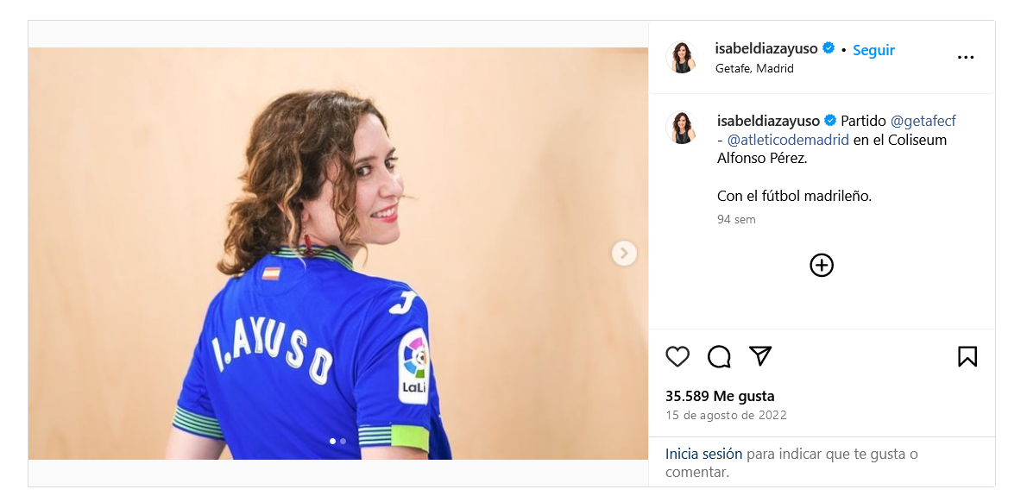The width and height of the screenshot is (1027, 502).
Task: Open profile avatar beside the caption
Action: (x=682, y=128)
